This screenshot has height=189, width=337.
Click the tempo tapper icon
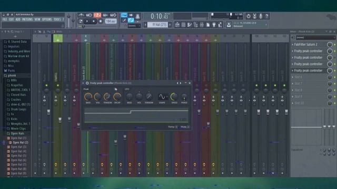pyautogui.click(x=220, y=25)
